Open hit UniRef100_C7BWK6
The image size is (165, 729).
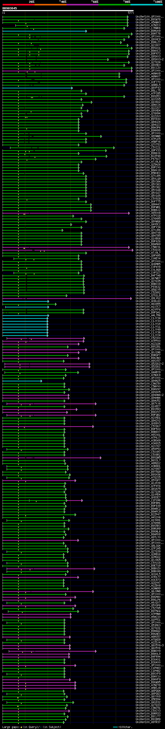(x=148, y=28)
